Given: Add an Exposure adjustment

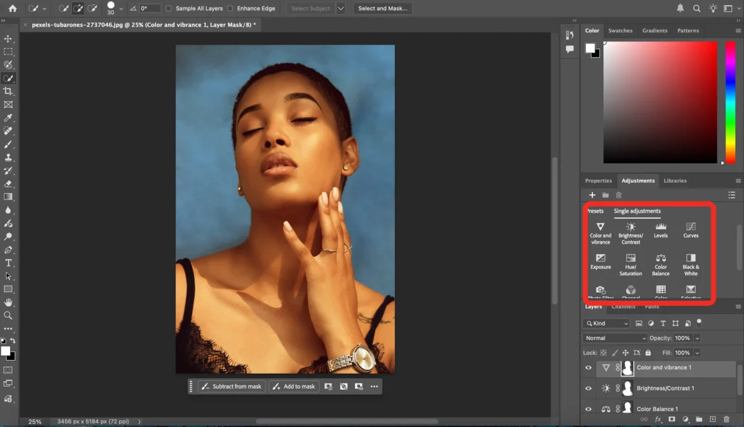Looking at the screenshot, I should click(600, 262).
